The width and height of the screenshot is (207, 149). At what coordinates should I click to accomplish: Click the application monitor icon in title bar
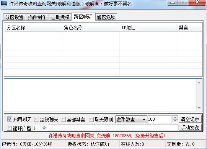click(x=4, y=3)
